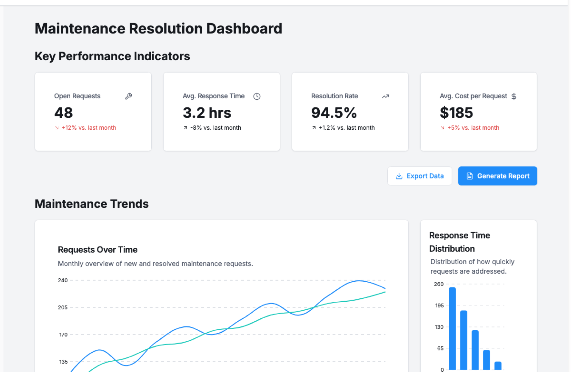Screen dimensions: 572x372
Task: Click the document icon in Generate Report
Action: 470,176
